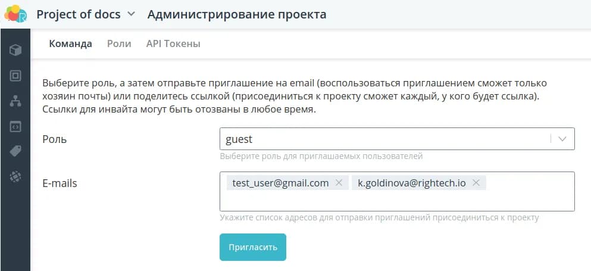The width and height of the screenshot is (591, 271).
Task: Open the globe icon in sidebar
Action: click(15, 176)
